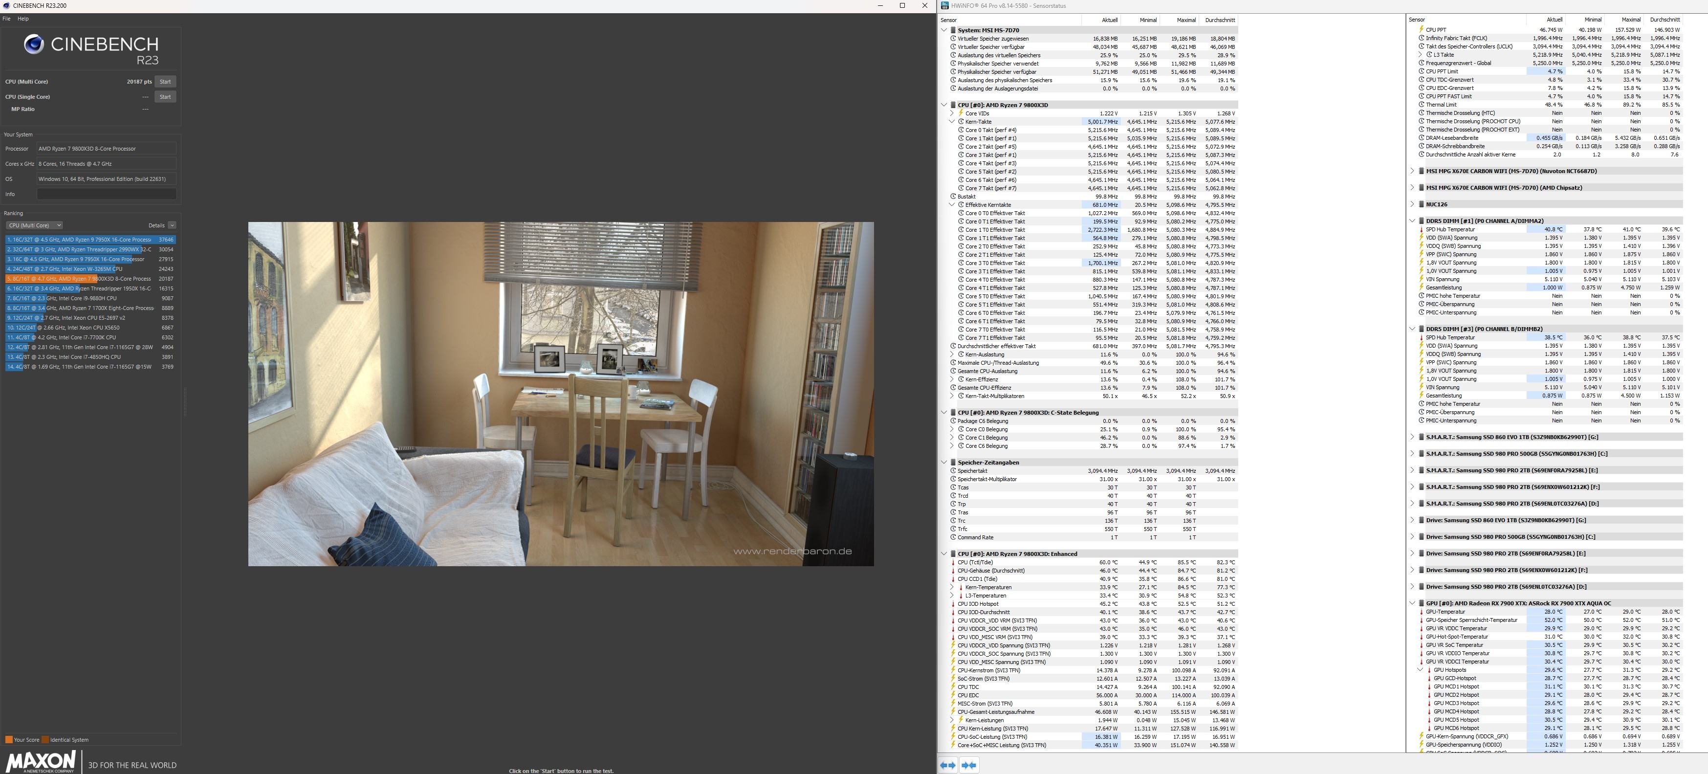Expand S.M.A.R.T. Samsung SSD 860 EVO 1TB group
Viewport: 1708px width, 774px height.
point(1412,437)
